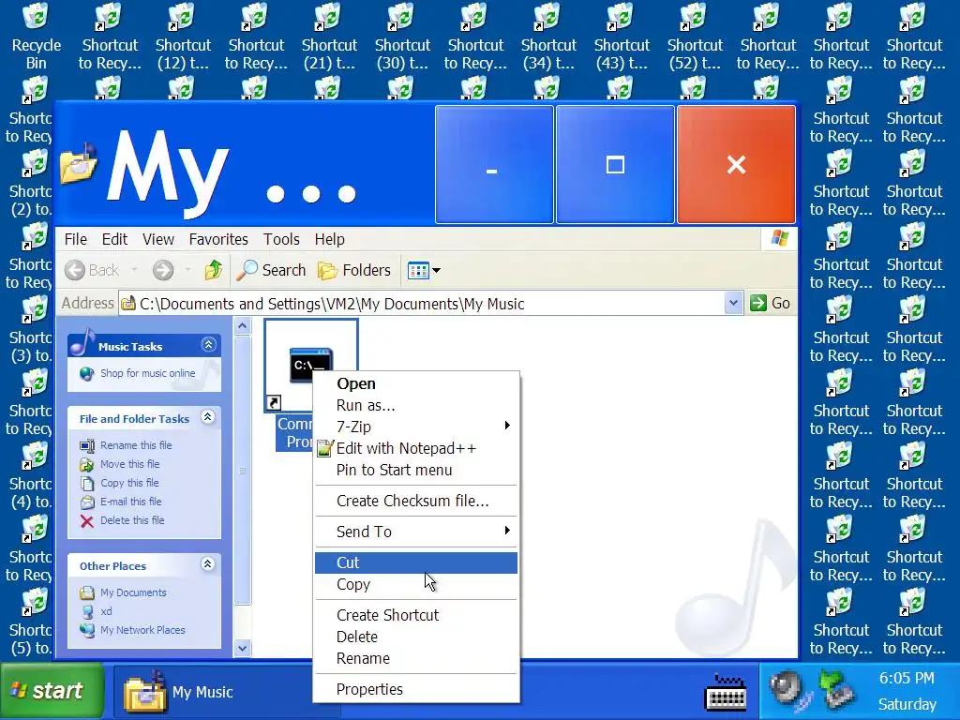Open the File menu
This screenshot has height=720, width=960.
click(x=76, y=239)
